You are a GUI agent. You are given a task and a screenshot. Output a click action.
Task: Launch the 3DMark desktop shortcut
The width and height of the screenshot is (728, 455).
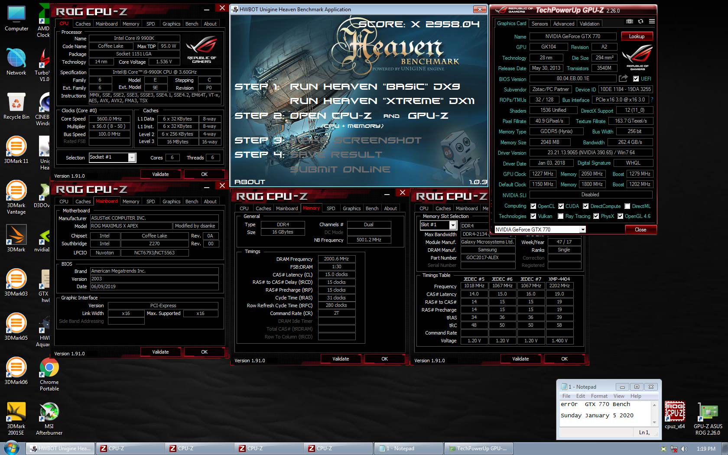tap(16, 238)
